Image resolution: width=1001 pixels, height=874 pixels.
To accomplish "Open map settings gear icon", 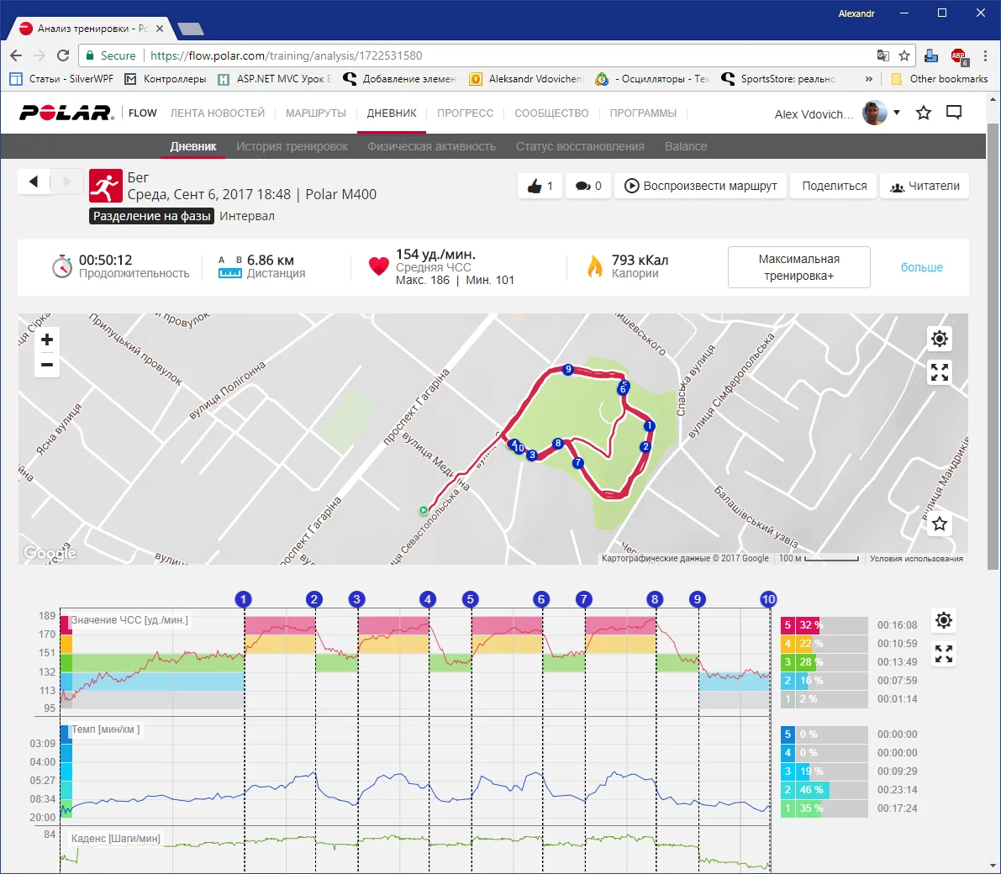I will tap(940, 339).
